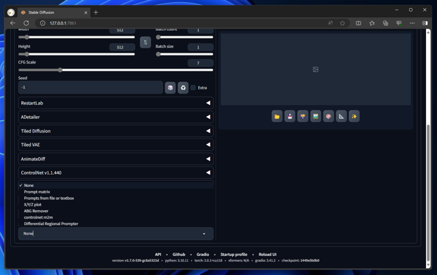437x275 pixels.
Task: Click the page vertical scrollbar thumb
Action: pyautogui.click(x=428, y=192)
